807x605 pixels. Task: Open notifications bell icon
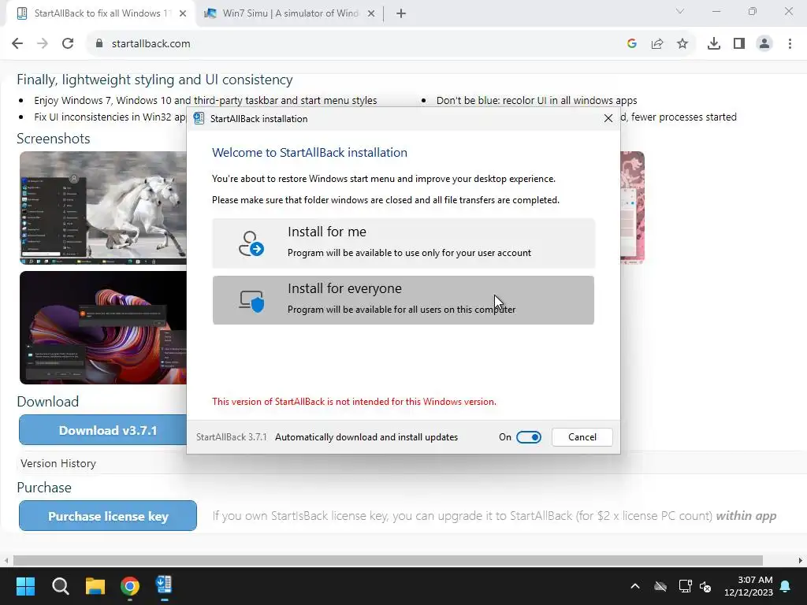point(786,586)
